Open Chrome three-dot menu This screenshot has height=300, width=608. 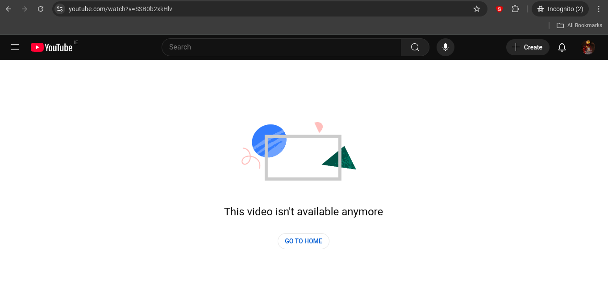(599, 9)
